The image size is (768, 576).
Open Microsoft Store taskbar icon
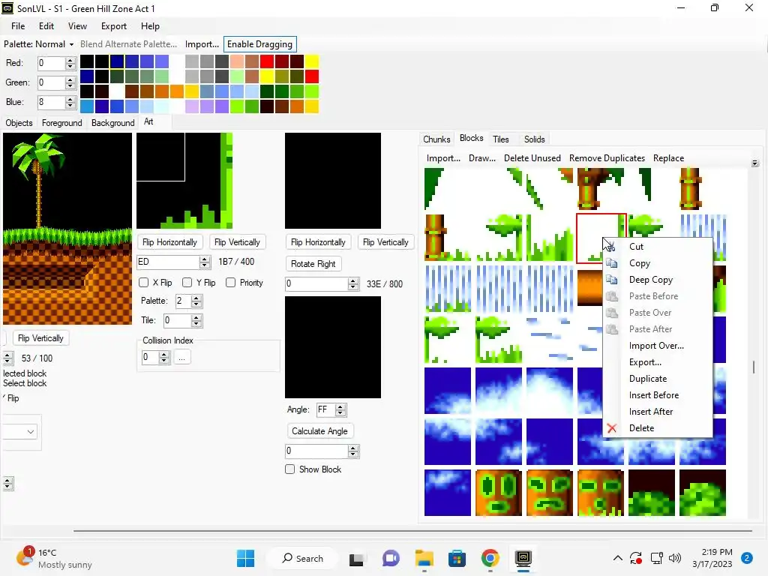[457, 558]
